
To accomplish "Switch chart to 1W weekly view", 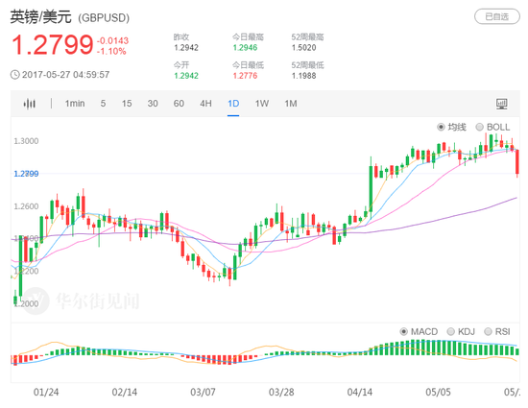I will [x=262, y=104].
